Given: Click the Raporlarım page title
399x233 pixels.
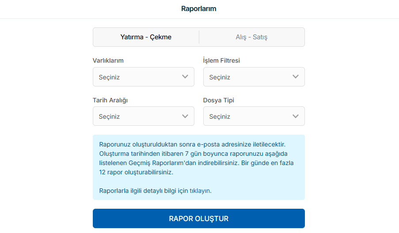Looking at the screenshot, I should point(199,8).
